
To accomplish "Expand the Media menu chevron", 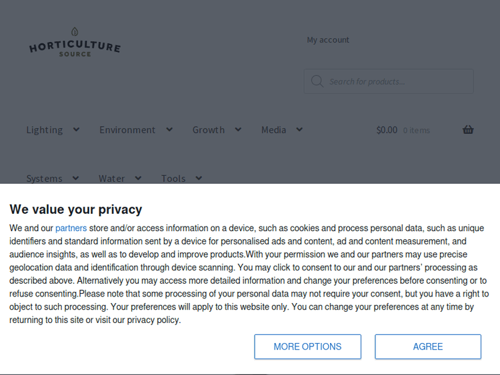I will coord(299,130).
